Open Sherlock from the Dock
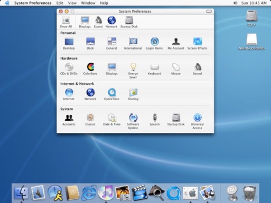271x203 pixels. tap(156, 193)
